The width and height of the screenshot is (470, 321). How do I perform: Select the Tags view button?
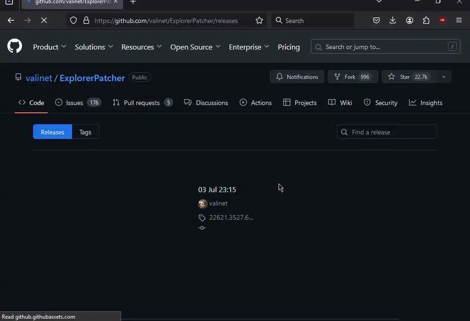click(x=85, y=132)
